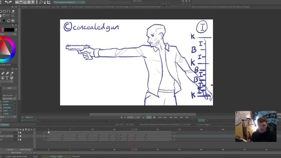The height and width of the screenshot is (158, 281).
Task: Click the webcam video overlay thumbnail
Action: [x=256, y=126]
